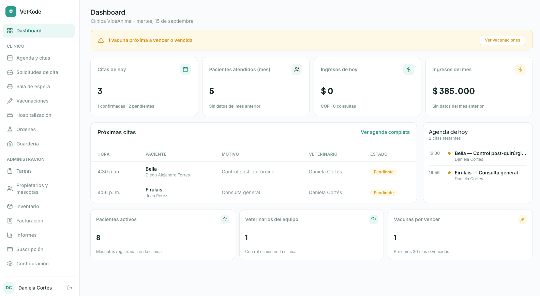Click the Facturación receipt icon
The image size is (540, 296).
point(10,221)
